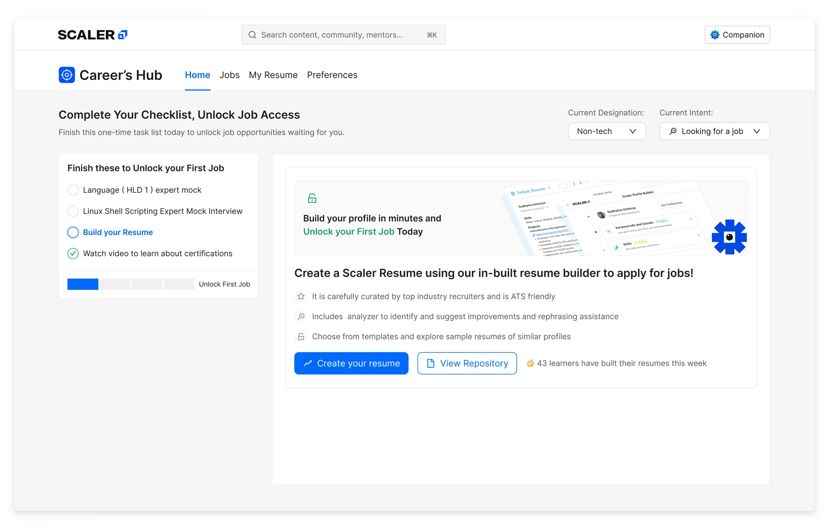
Task: Click the Career's Hub target icon
Action: [67, 75]
